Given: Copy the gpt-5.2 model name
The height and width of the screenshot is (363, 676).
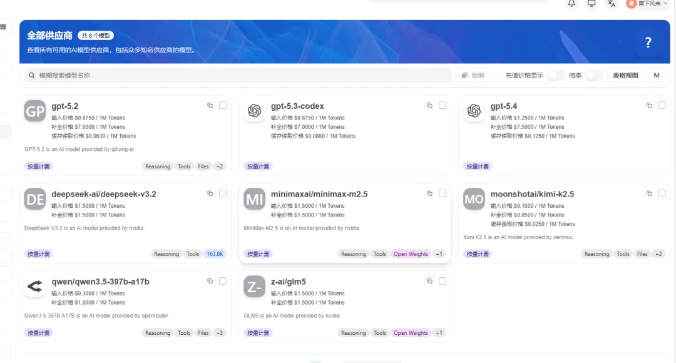Looking at the screenshot, I should coord(210,105).
